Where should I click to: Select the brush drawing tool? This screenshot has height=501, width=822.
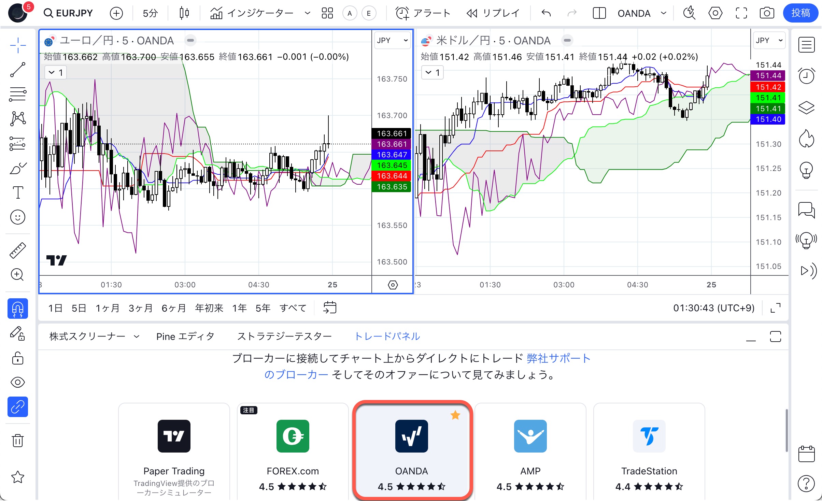click(x=18, y=168)
